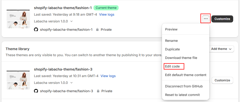Viewport: 240px width, 102px height.
Task: Click the fashion-3 theme preview thumbnail
Action: coord(18,80)
